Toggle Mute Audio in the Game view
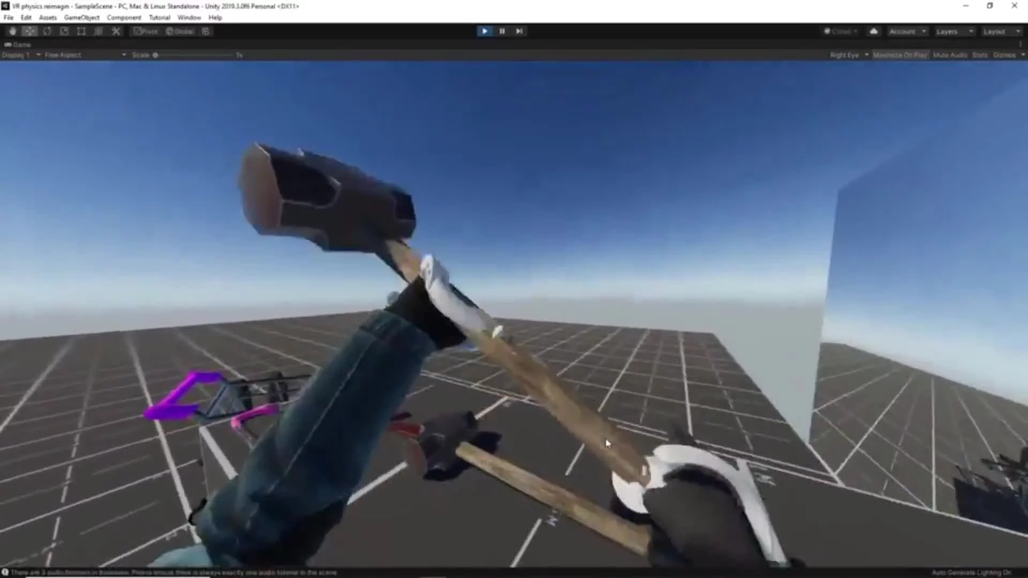The image size is (1028, 578). 950,55
